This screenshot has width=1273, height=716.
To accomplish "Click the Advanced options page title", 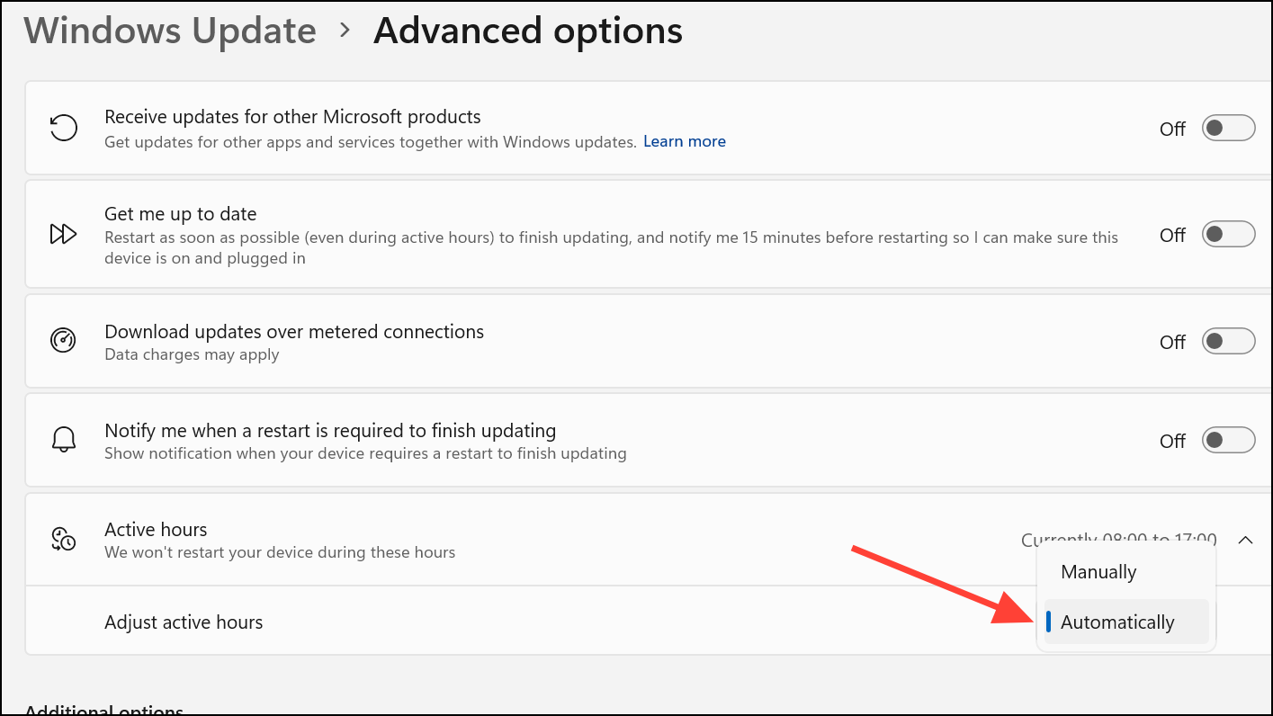I will 528,31.
